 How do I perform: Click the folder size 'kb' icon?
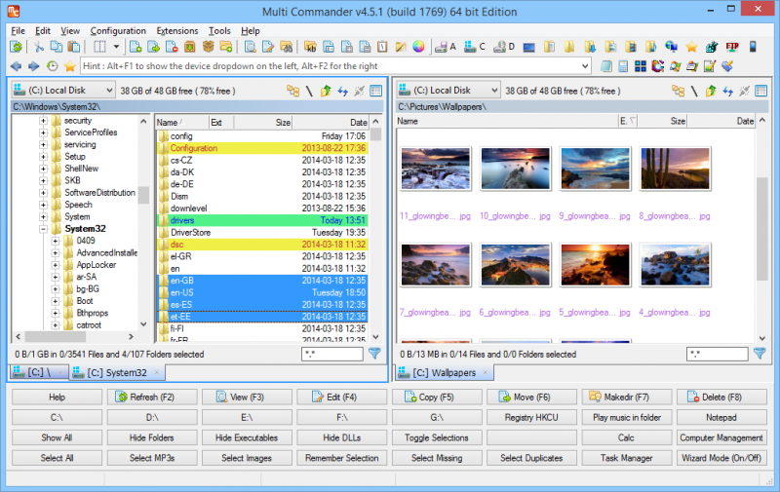tap(310, 47)
